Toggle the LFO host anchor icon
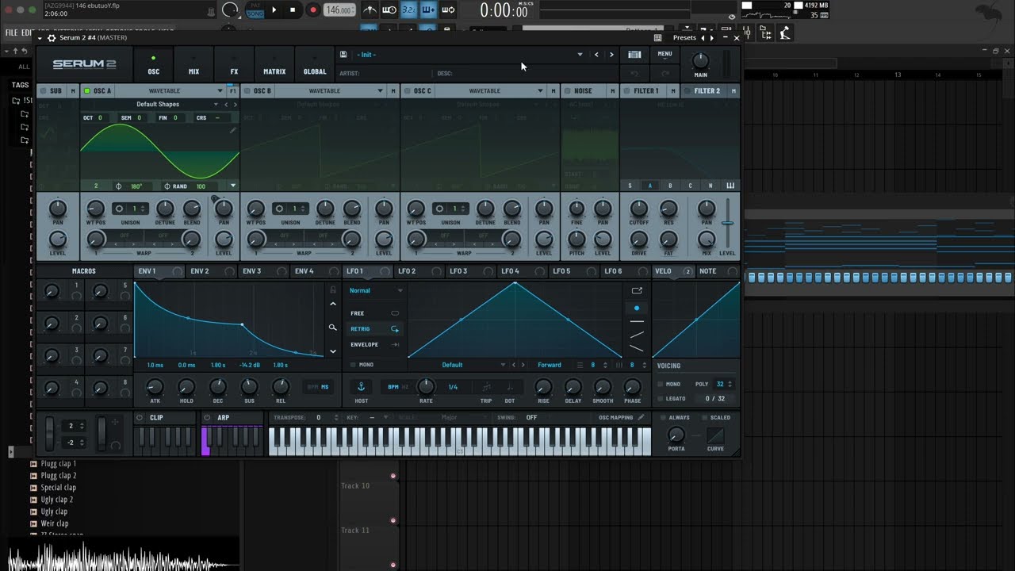Viewport: 1015px width, 571px height. click(x=361, y=386)
